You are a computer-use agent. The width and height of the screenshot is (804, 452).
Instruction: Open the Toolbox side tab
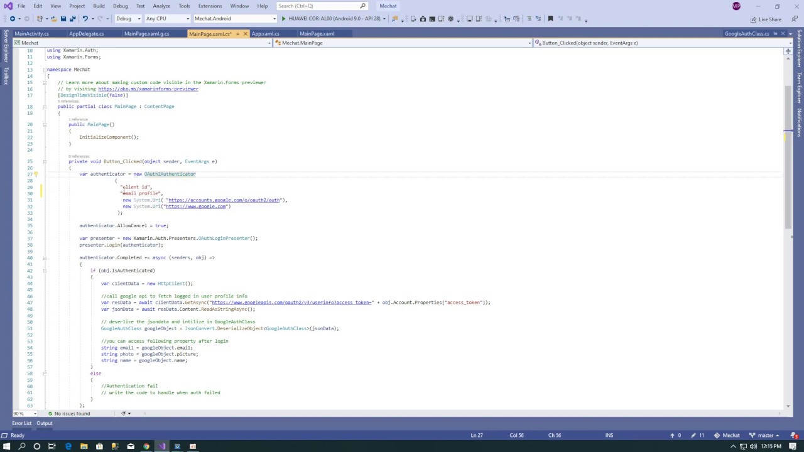point(6,75)
